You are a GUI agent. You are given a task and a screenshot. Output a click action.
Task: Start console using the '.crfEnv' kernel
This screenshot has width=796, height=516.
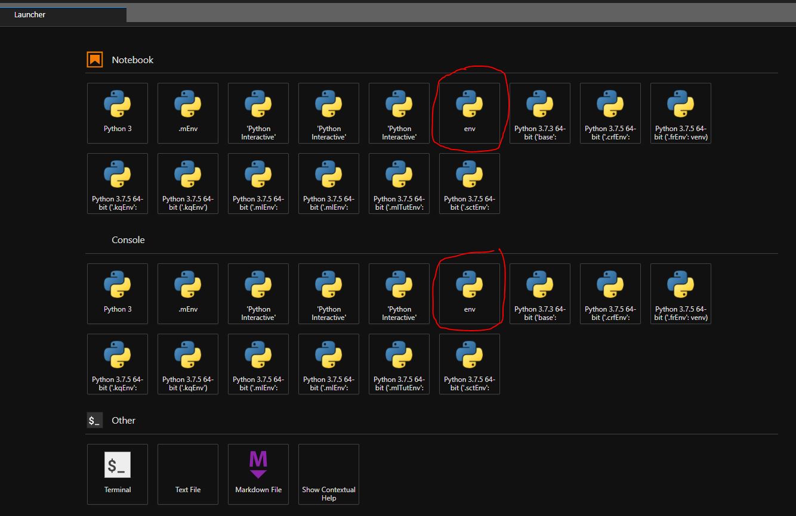[x=610, y=294]
